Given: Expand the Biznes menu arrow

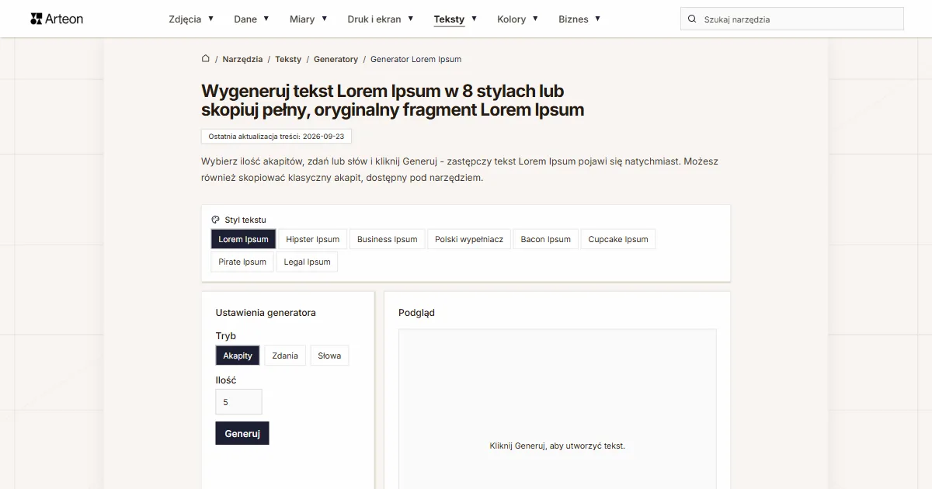Looking at the screenshot, I should [598, 19].
